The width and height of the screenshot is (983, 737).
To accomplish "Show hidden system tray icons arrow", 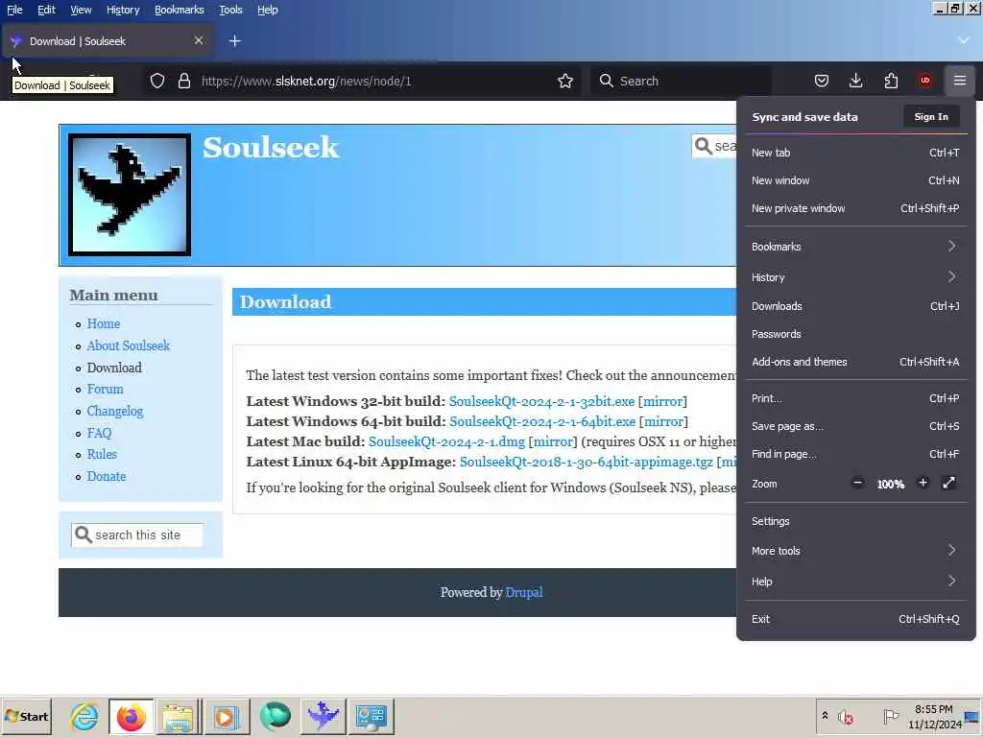I will [825, 716].
